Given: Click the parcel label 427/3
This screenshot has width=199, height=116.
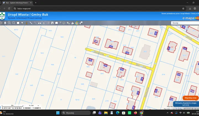Looking at the screenshot, I should (16, 30).
